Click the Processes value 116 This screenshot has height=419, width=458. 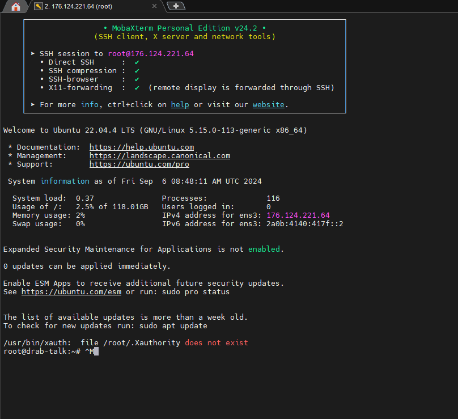coord(273,198)
